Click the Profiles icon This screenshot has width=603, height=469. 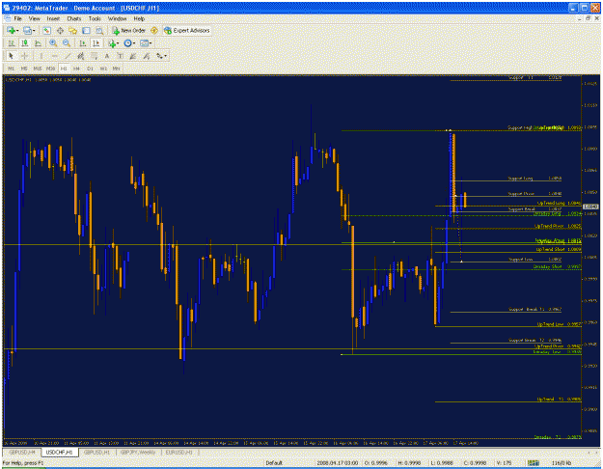point(27,30)
